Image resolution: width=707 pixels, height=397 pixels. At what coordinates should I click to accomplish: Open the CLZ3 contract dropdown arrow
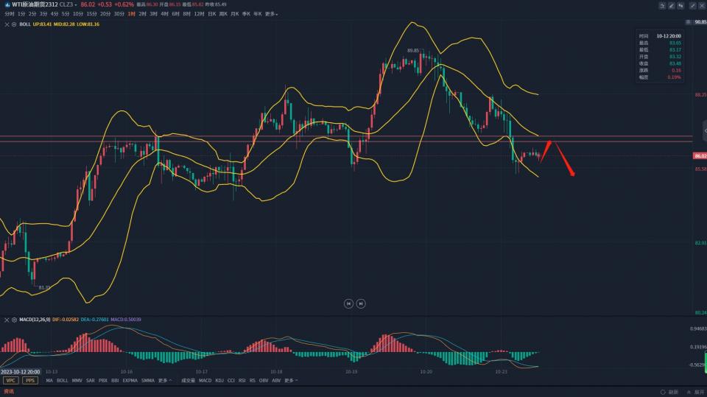[76, 5]
